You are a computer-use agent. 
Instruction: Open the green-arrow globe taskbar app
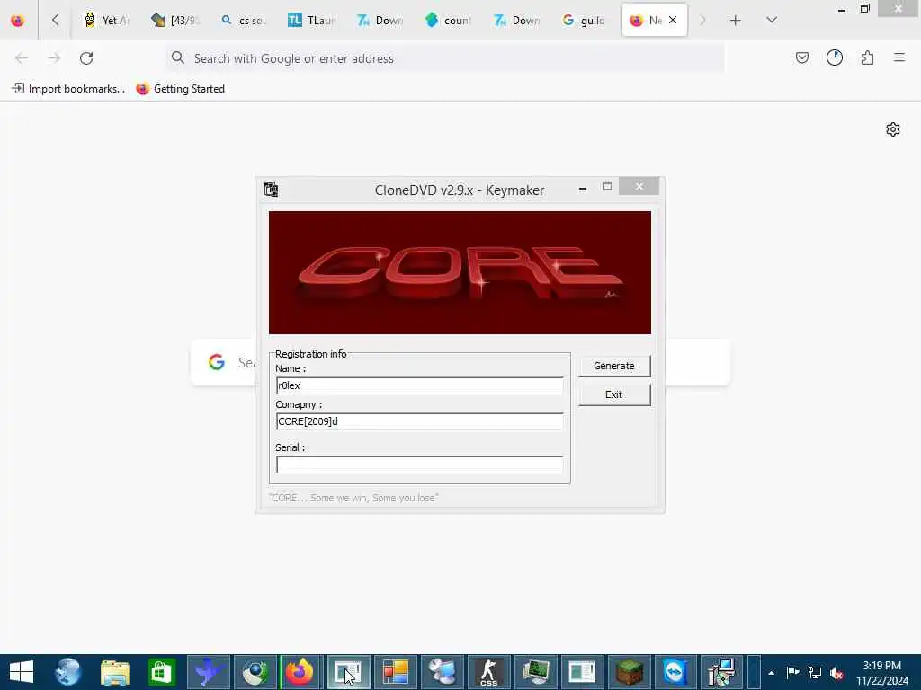pyautogui.click(x=255, y=672)
